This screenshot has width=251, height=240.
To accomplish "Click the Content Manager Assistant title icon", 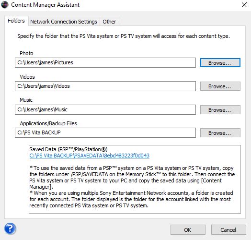I will click(5, 5).
